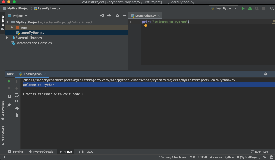Click the warning stripe marker in editor gutter
The image size is (275, 160).
click(x=274, y=21)
